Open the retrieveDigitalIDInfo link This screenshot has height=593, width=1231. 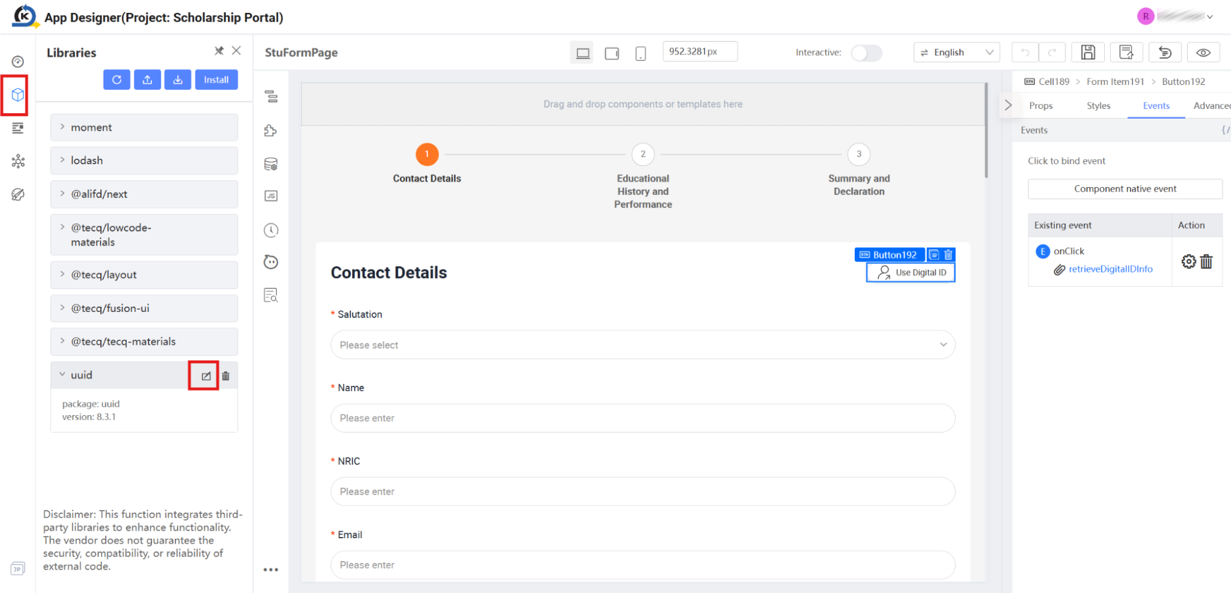[1110, 269]
